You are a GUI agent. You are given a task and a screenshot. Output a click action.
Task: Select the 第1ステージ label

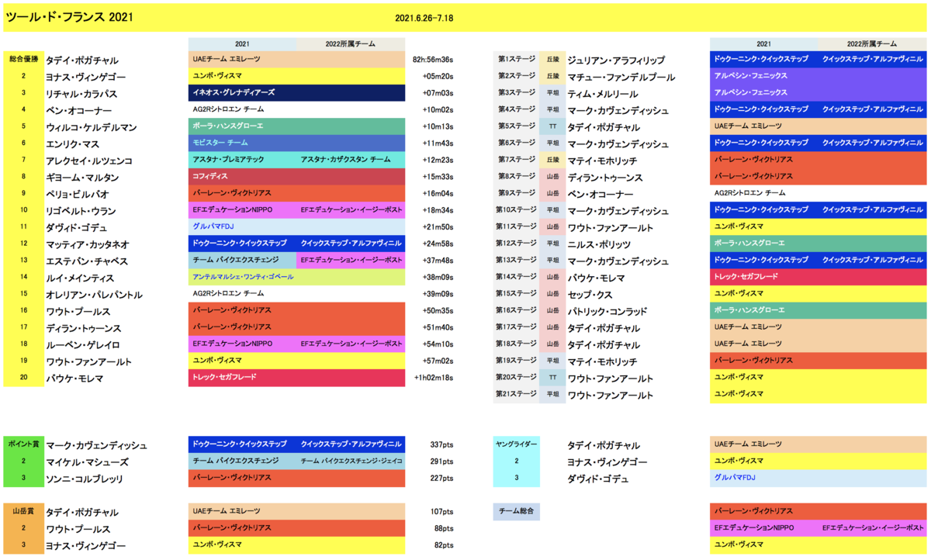[x=516, y=59]
